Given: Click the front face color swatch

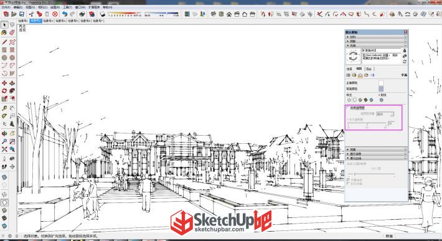Looking at the screenshot, I should coord(381,83).
